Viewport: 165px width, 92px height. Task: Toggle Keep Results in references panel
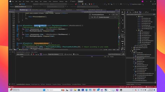point(68,54)
